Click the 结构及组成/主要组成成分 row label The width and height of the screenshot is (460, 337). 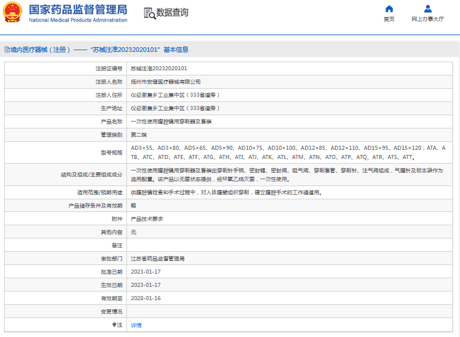(92, 175)
